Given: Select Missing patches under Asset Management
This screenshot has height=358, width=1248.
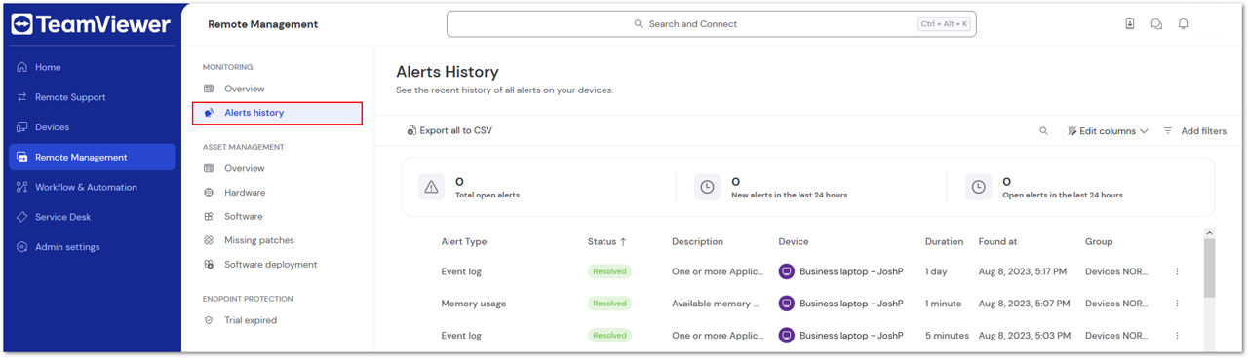Looking at the screenshot, I should coord(259,240).
